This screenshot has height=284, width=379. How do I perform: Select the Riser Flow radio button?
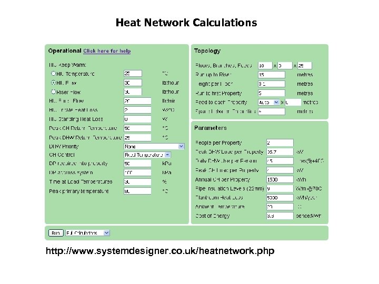(53, 92)
